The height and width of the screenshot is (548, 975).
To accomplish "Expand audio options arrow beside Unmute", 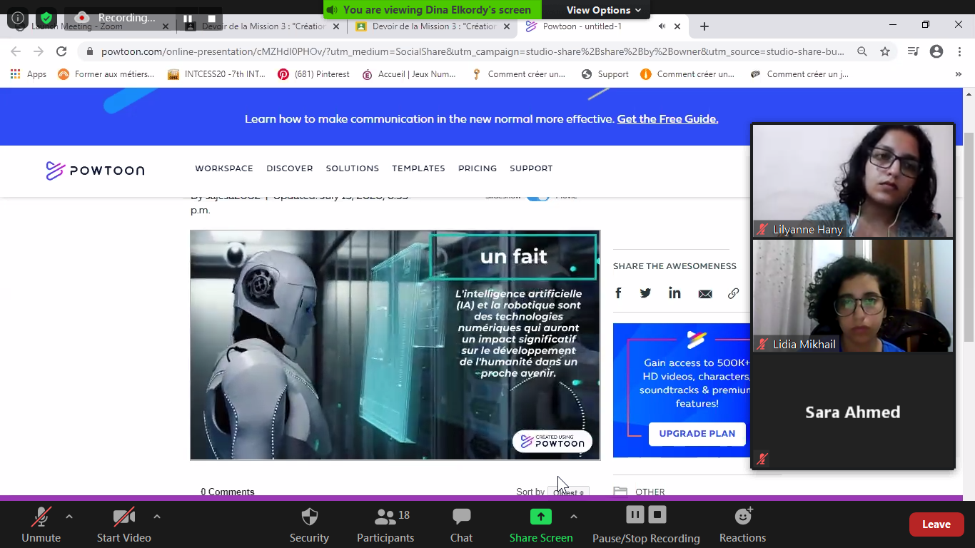I will (x=69, y=517).
